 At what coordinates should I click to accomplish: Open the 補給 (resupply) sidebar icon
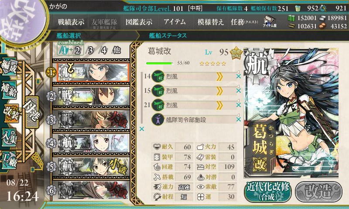pyautogui.click(x=9, y=90)
